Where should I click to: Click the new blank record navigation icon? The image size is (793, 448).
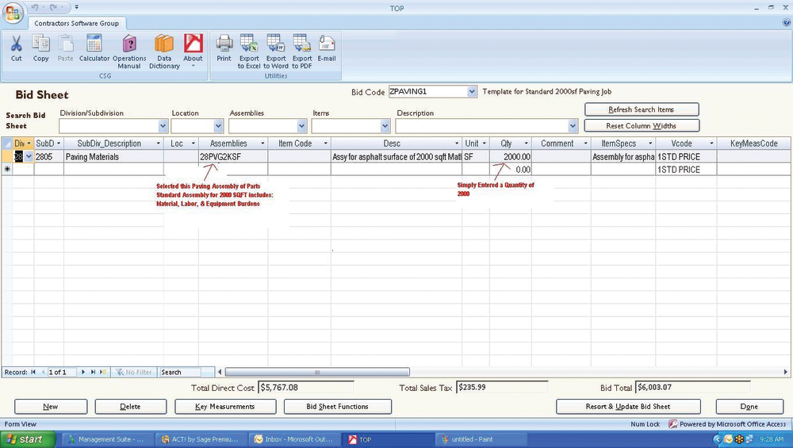point(103,372)
